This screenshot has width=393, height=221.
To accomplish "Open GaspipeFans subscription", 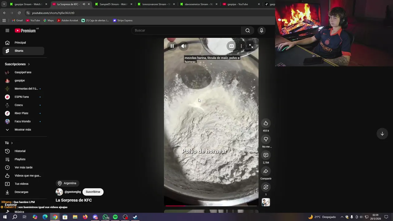I will click(x=23, y=72).
